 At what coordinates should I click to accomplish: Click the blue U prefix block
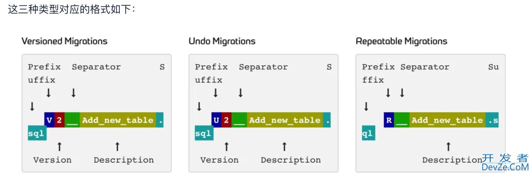pyautogui.click(x=216, y=120)
